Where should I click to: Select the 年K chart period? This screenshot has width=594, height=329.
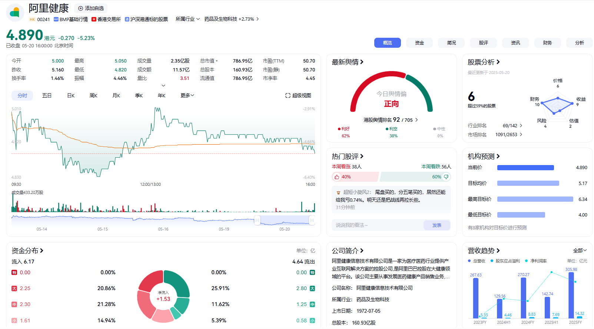click(162, 95)
